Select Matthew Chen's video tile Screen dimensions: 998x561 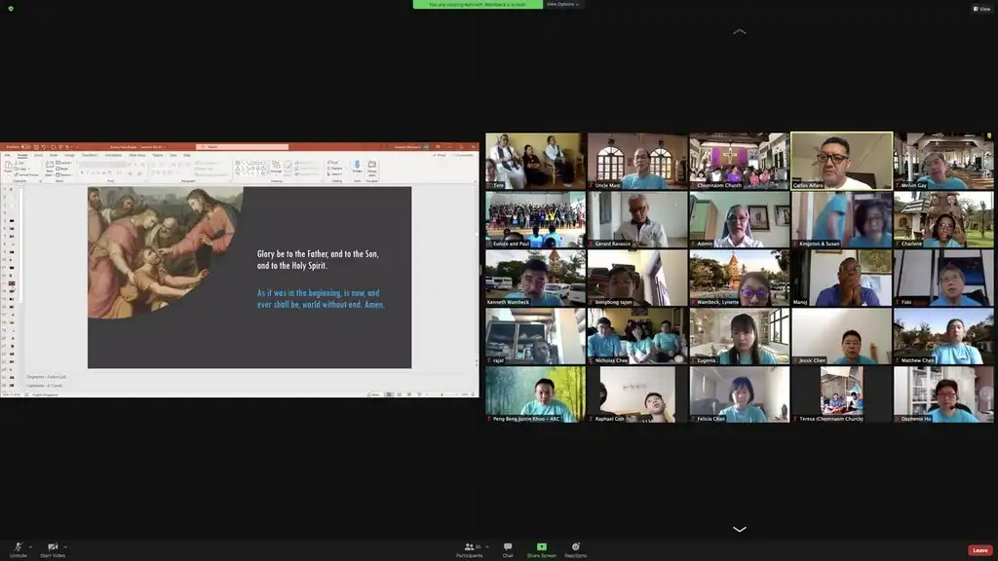(x=943, y=336)
